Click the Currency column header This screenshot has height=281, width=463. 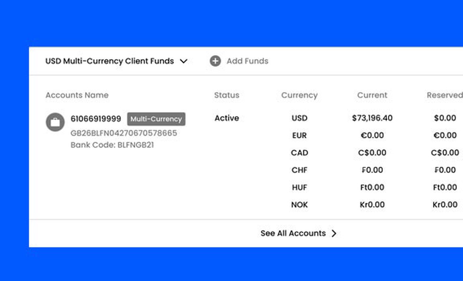[x=299, y=95]
